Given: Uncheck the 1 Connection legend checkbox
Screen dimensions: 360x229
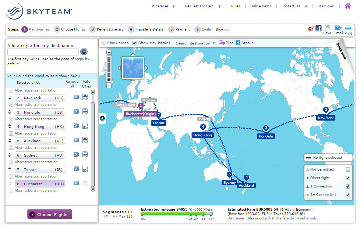Looking at the screenshot, I should [x=348, y=186].
